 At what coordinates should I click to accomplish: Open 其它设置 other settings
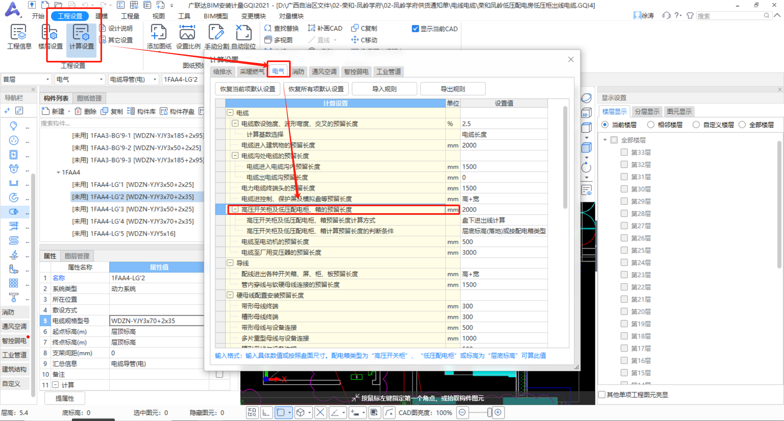pos(116,40)
